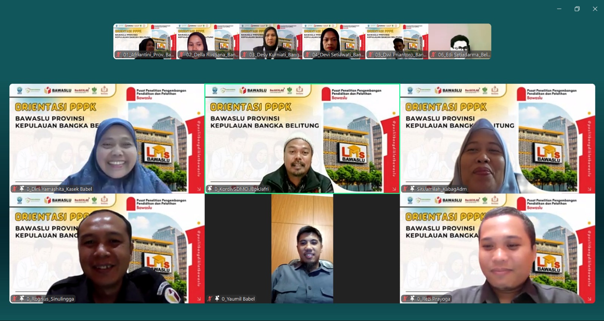Image resolution: width=604 pixels, height=321 pixels.
Task: Select the 03_Desy Kurniati video thumbnail
Action: (x=271, y=41)
